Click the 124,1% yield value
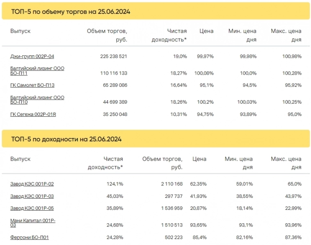 114,184
